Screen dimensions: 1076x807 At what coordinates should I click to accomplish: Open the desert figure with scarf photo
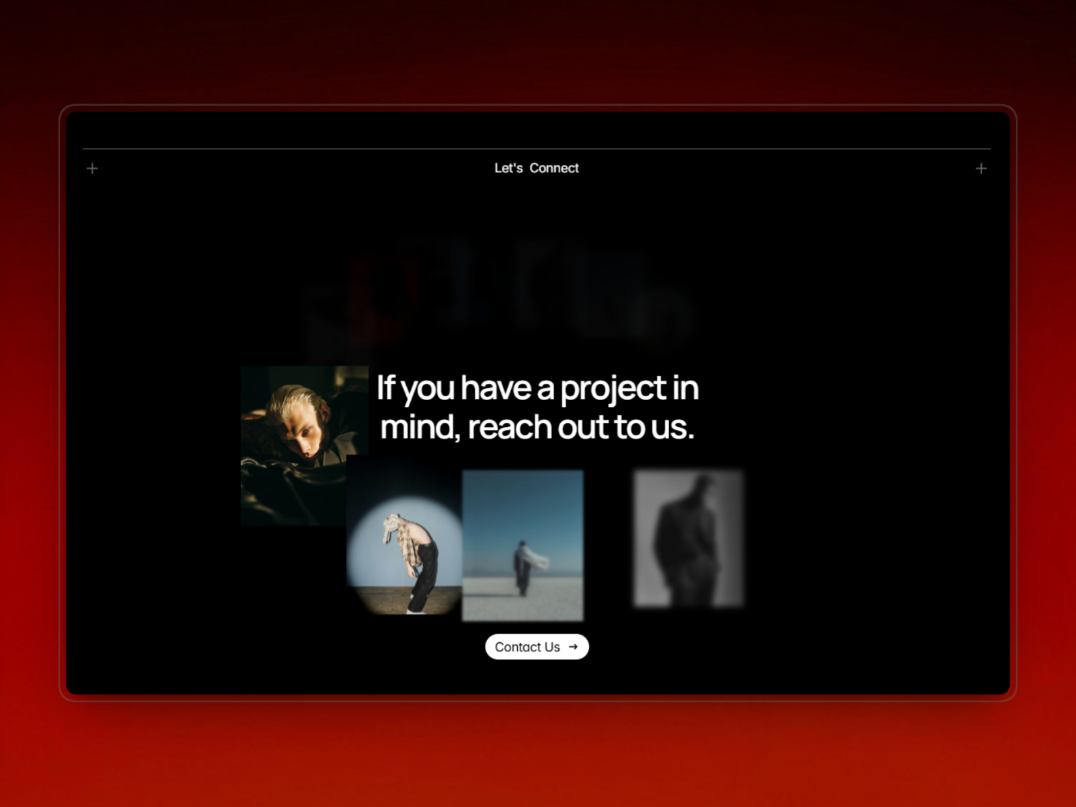(523, 545)
